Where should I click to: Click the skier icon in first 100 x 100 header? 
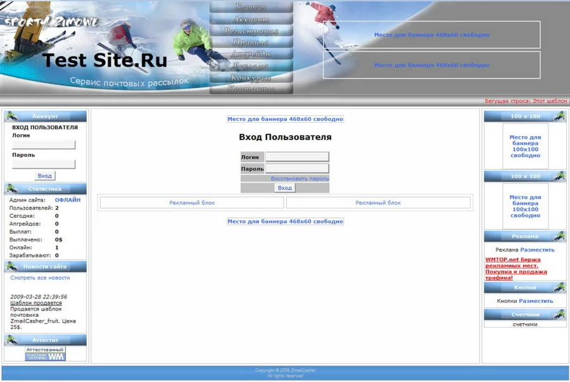(x=559, y=117)
